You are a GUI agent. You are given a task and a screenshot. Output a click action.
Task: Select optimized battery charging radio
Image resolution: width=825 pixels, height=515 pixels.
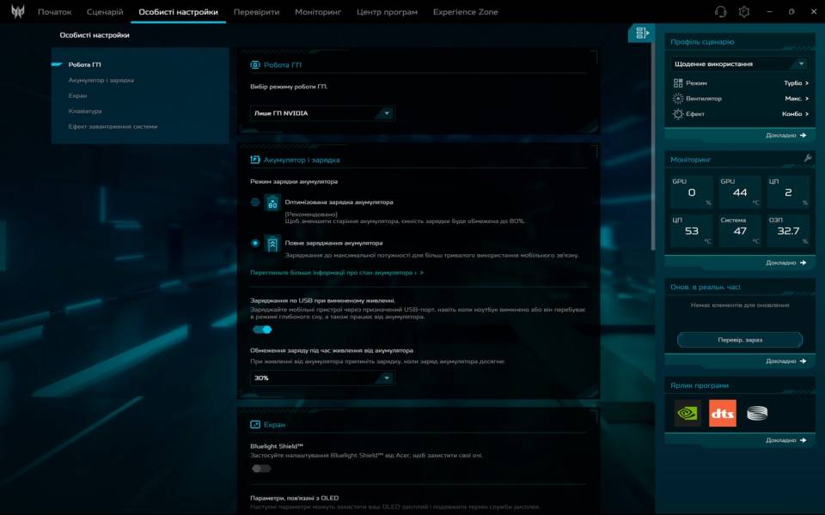[x=255, y=202]
